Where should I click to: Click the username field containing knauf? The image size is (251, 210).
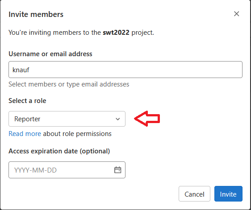point(125,70)
